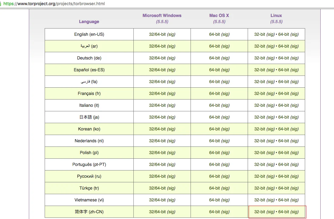Click the torproject.org URL in address bar
This screenshot has height=219, width=334.
54,4
